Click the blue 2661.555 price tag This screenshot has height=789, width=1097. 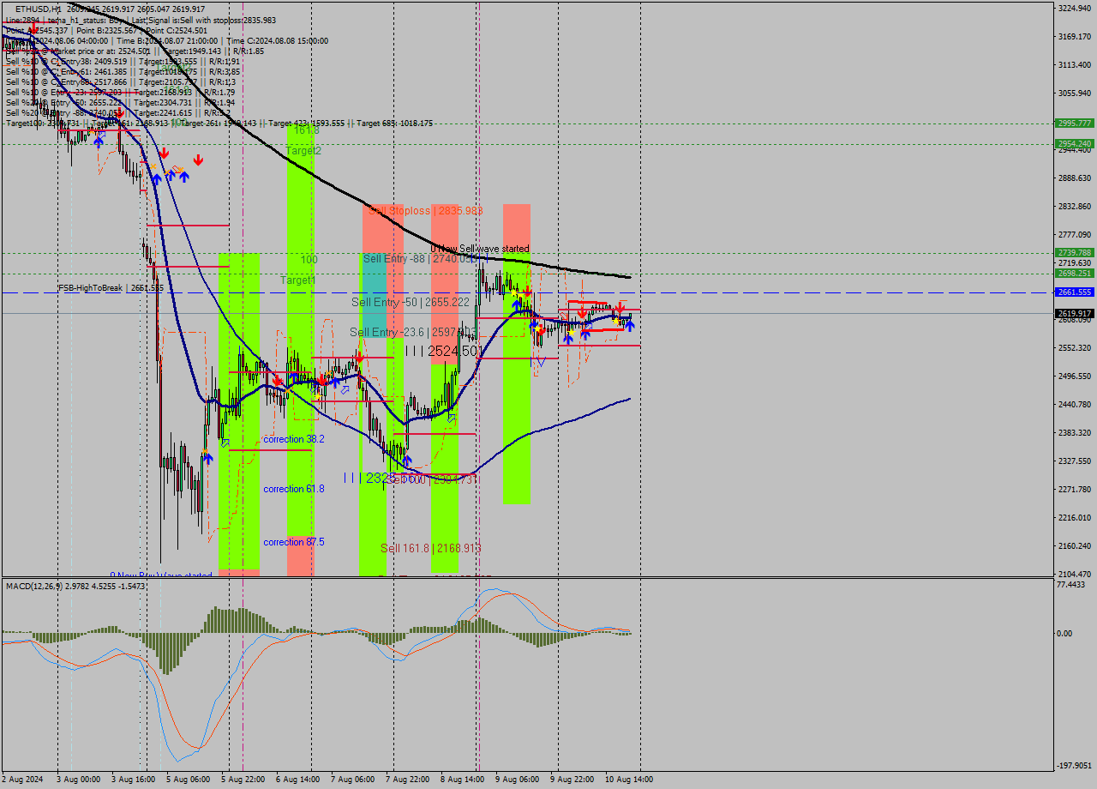[1074, 292]
